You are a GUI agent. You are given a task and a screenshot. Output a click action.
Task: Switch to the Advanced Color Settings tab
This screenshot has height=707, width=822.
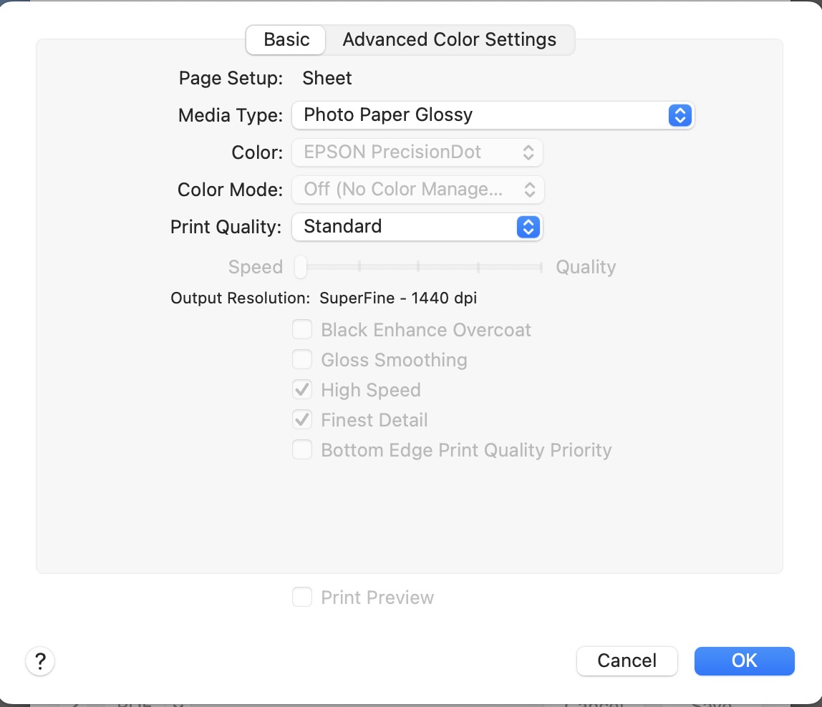tap(450, 40)
